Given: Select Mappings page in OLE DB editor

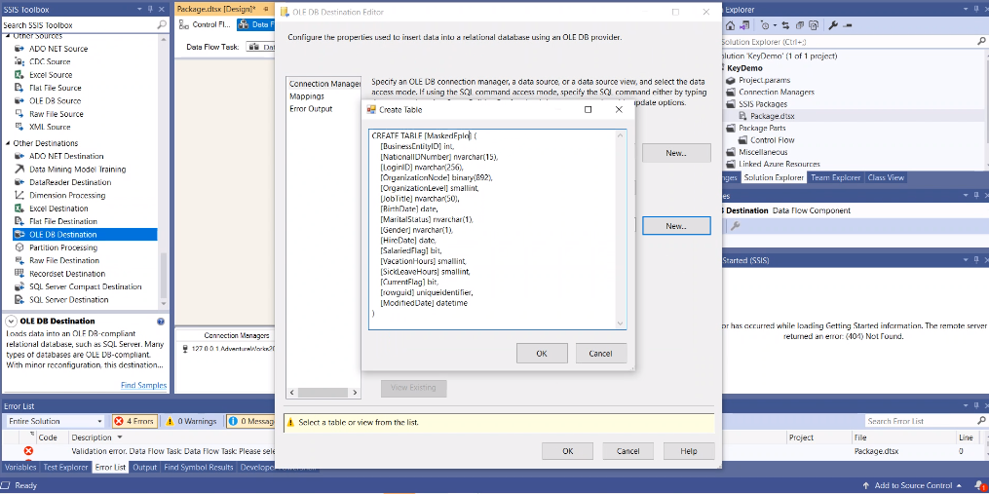Looking at the screenshot, I should (x=307, y=96).
